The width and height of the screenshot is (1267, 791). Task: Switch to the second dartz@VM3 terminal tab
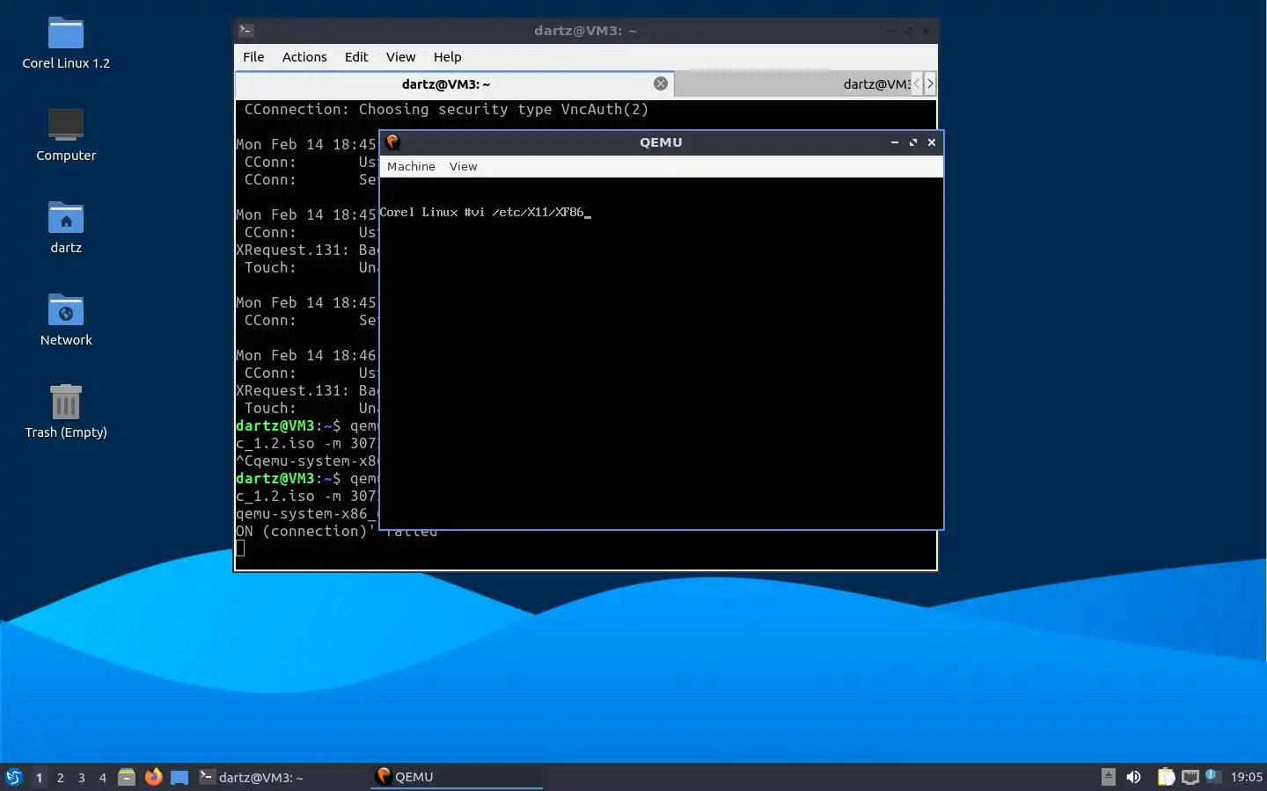coord(792,84)
